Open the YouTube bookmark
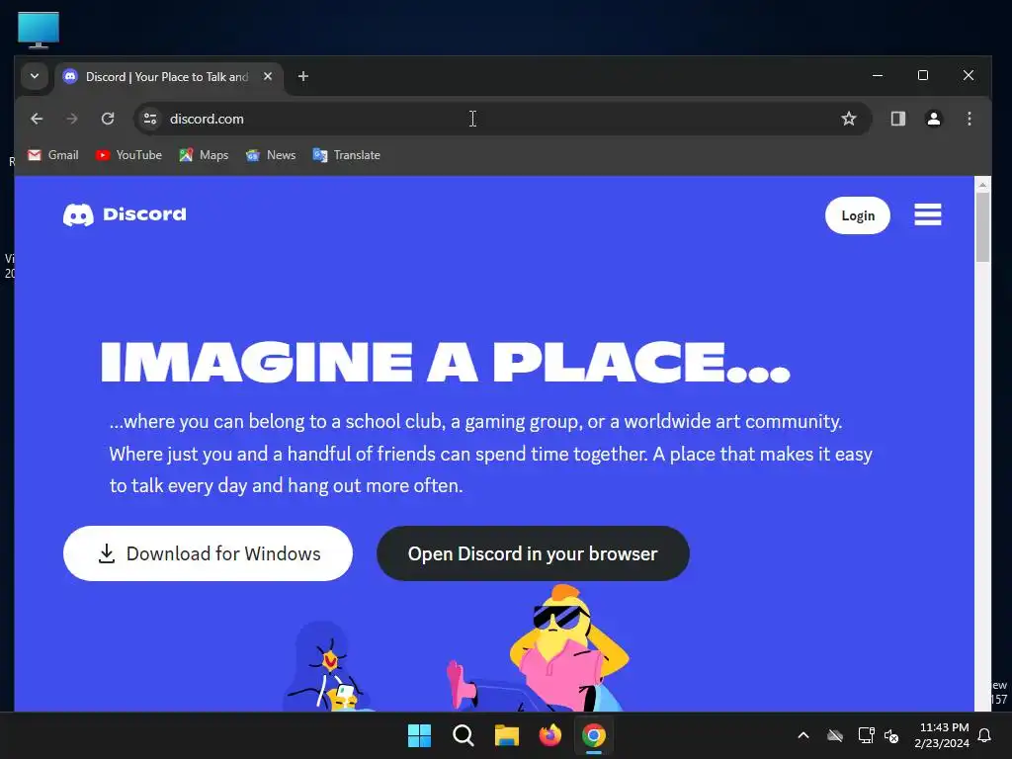1012x759 pixels. click(x=128, y=155)
